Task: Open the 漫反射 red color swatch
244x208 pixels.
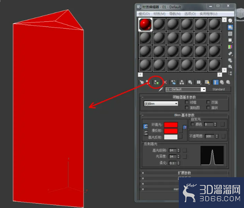Action: click(170, 131)
